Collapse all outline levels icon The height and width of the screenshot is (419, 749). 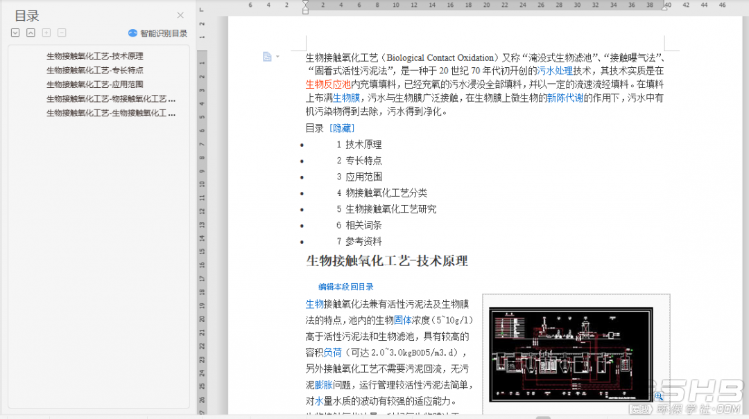[x=31, y=33]
